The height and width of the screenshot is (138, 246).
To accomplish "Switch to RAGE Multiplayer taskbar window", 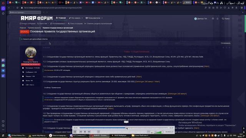I will tap(119, 135).
